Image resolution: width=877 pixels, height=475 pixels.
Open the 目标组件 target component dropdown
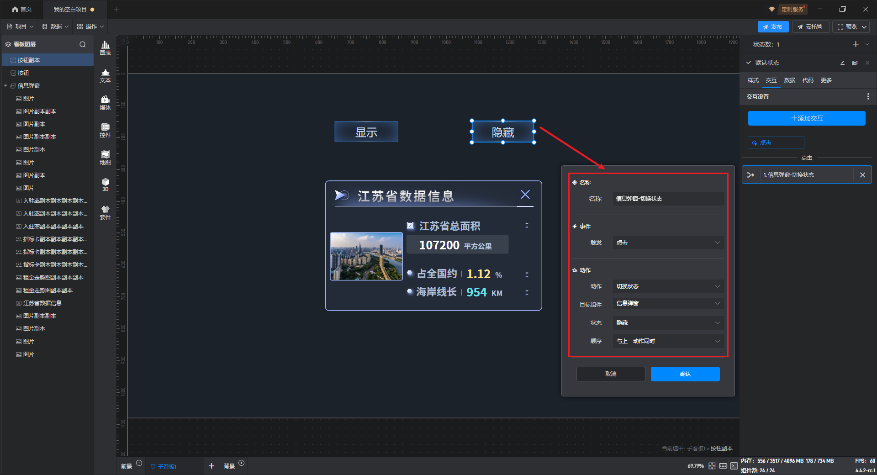point(668,304)
